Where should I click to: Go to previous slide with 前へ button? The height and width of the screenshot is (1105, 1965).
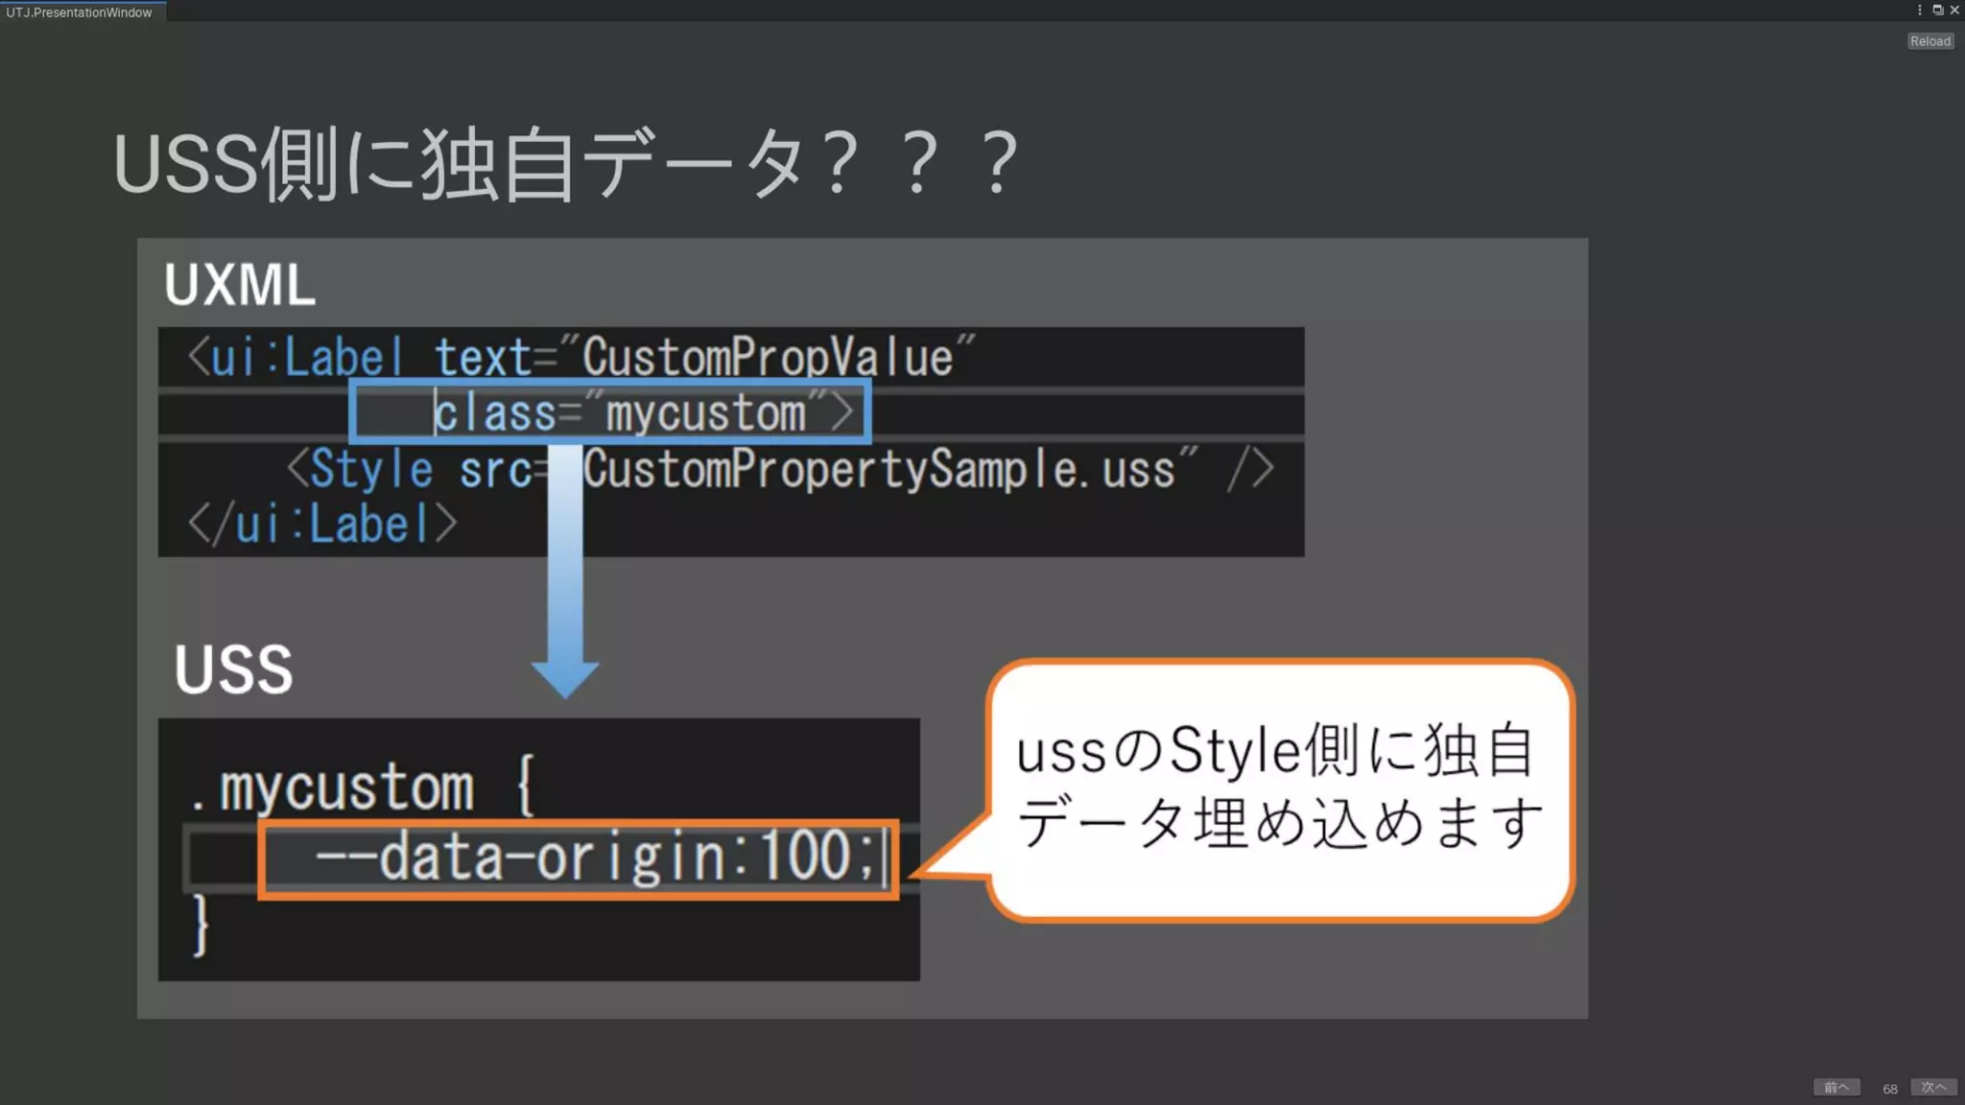coord(1836,1087)
